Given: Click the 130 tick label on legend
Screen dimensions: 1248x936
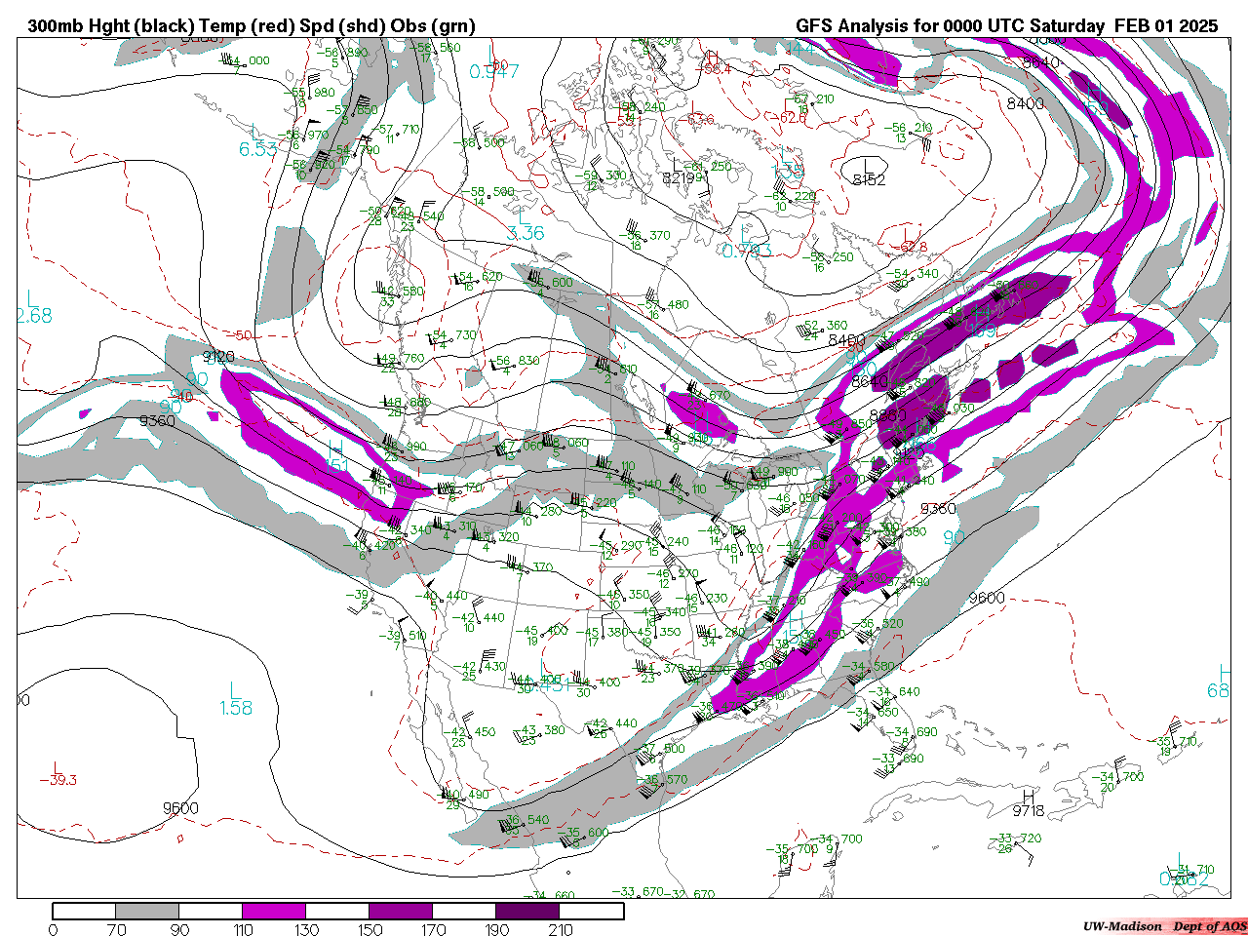Looking at the screenshot, I should (306, 929).
